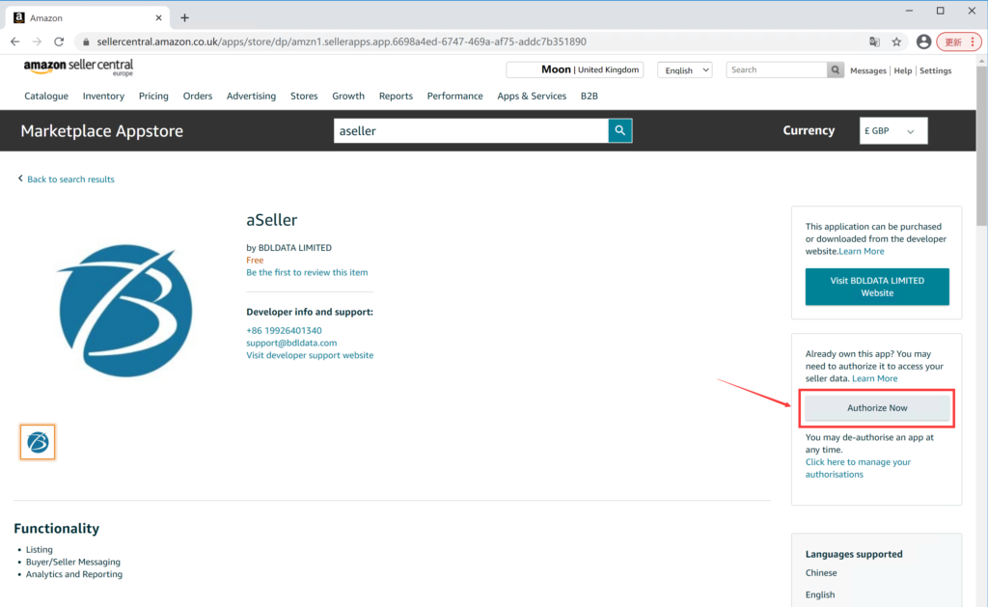Open the Moon United Kingdom account selector
This screenshot has width=988, height=607.
coord(575,69)
